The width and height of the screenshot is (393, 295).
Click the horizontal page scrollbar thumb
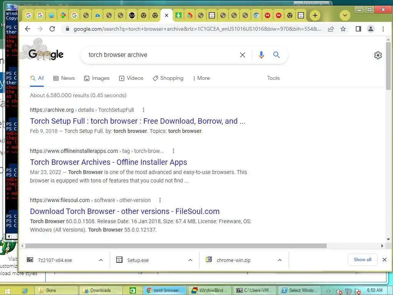point(176,246)
